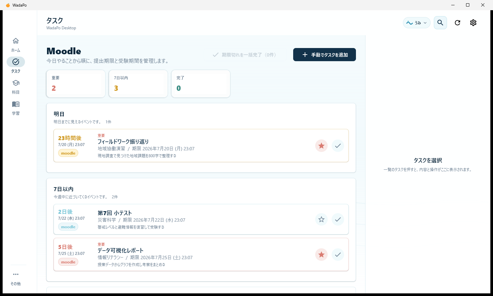Viewport: 493px width, 296px height.
Task: Click the refresh icon in header
Action: point(458,23)
